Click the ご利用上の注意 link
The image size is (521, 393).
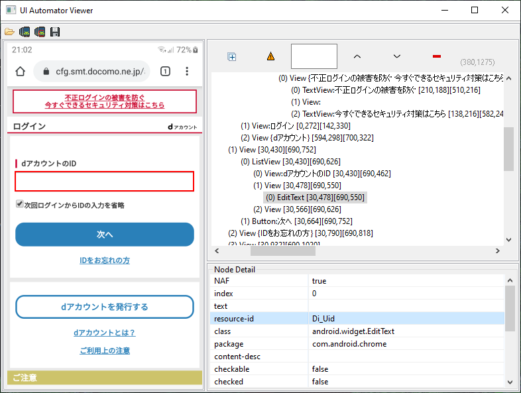pos(105,351)
